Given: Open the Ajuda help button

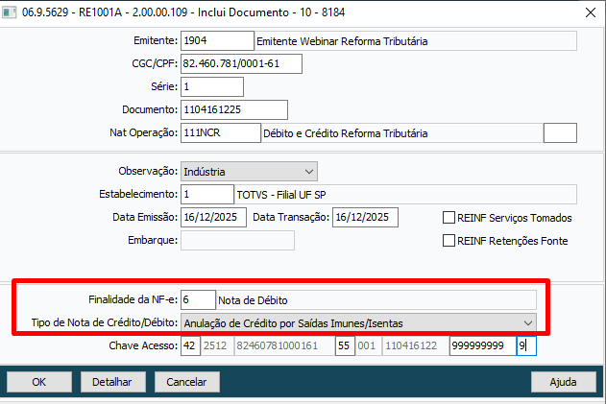Looking at the screenshot, I should (564, 382).
